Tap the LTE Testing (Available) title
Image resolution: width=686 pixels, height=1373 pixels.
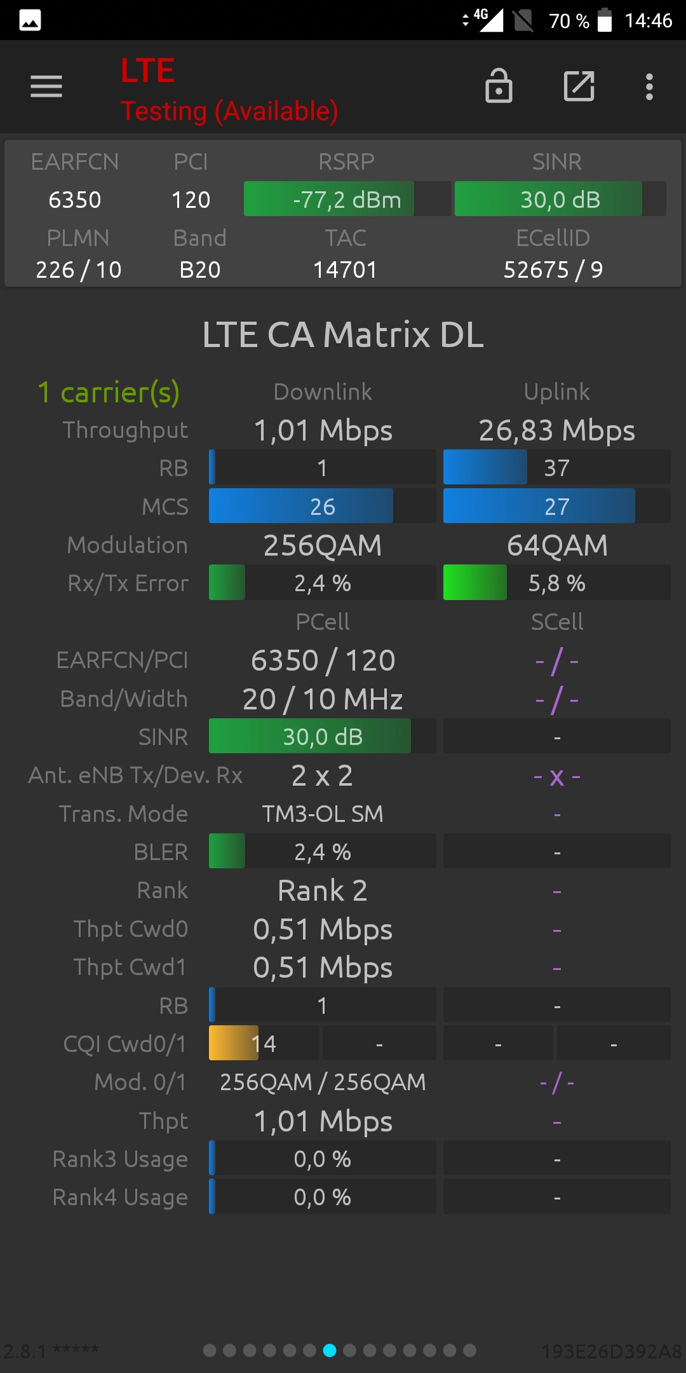[x=229, y=90]
